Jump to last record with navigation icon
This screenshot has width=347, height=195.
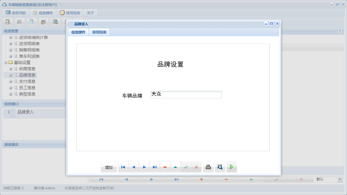coord(155,167)
